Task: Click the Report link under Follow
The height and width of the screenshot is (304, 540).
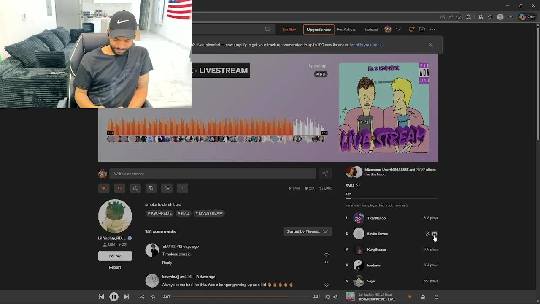Action: click(115, 267)
